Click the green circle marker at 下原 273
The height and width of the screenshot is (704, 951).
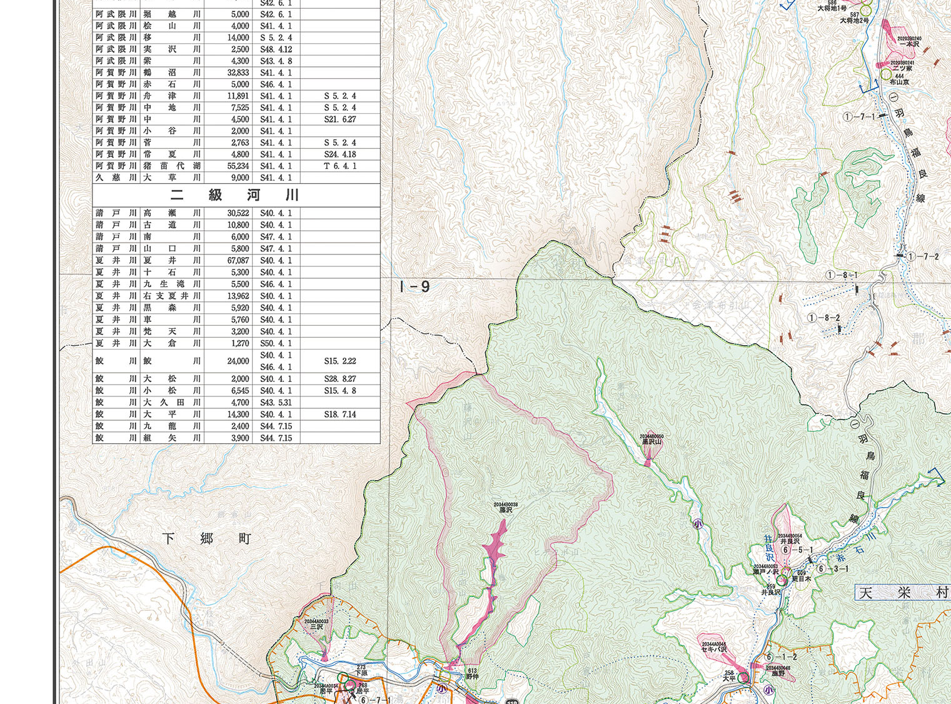pyautogui.click(x=342, y=677)
